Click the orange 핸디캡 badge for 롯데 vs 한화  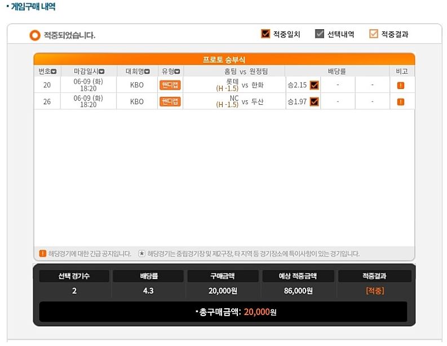point(170,85)
